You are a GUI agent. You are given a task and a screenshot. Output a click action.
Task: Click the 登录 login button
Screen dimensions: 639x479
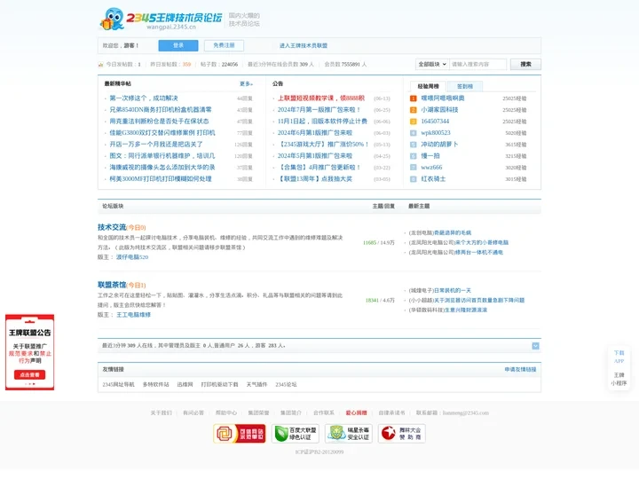[178, 45]
